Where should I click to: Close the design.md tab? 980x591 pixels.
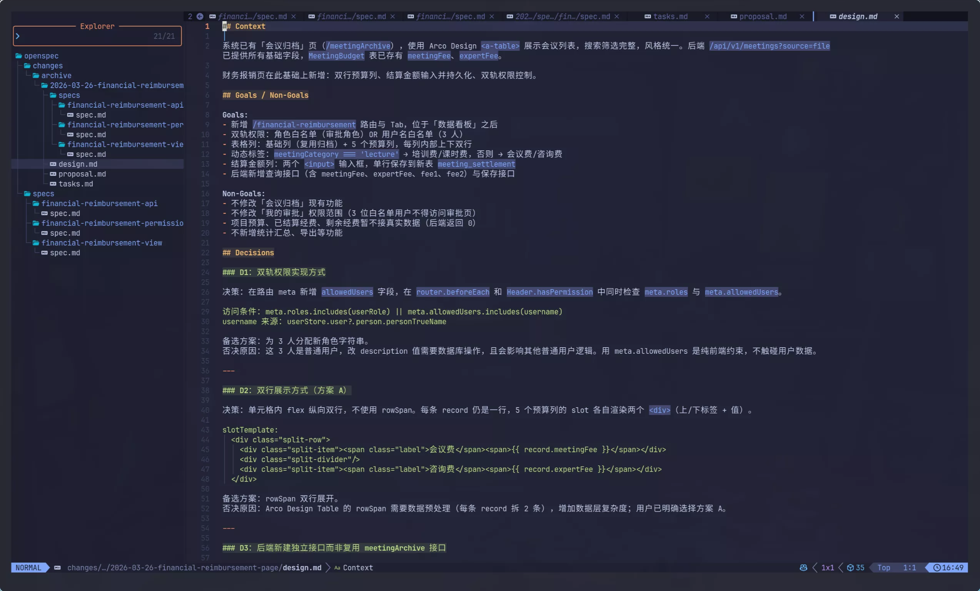(897, 16)
